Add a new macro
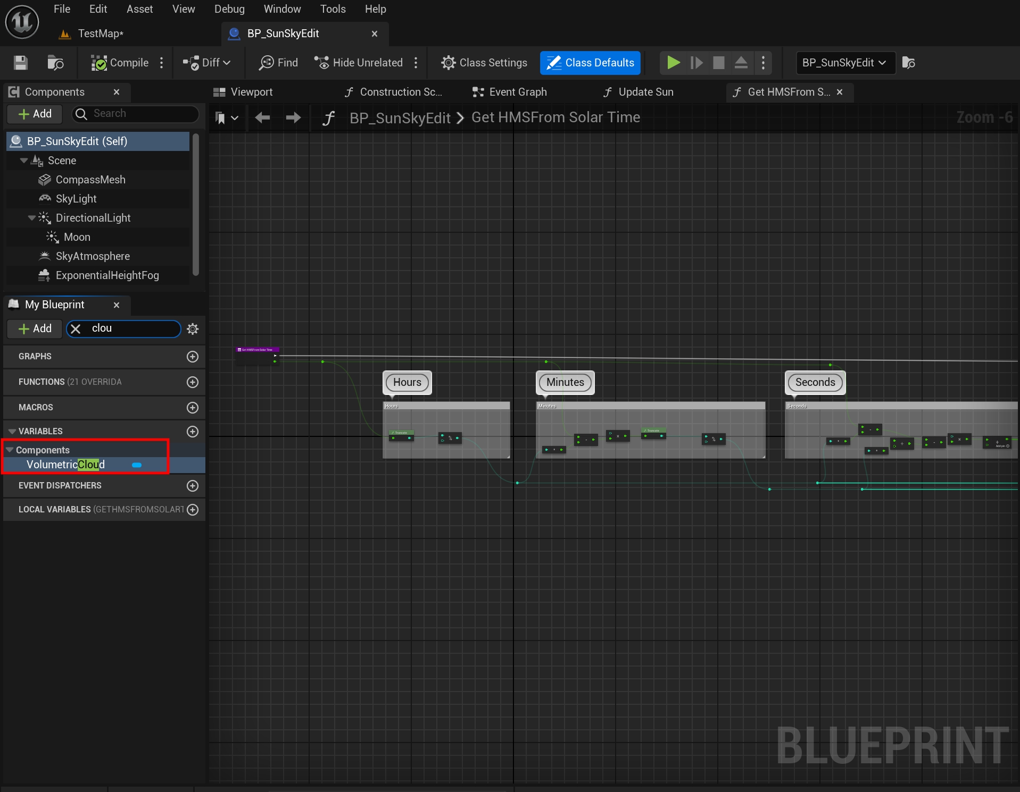The height and width of the screenshot is (792, 1020). click(x=193, y=408)
